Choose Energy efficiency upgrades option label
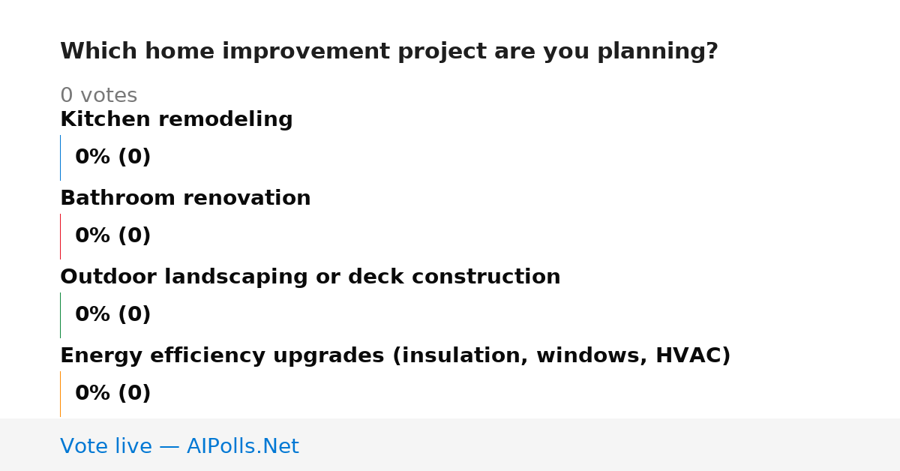Image resolution: width=900 pixels, height=471 pixels. pyautogui.click(x=395, y=356)
